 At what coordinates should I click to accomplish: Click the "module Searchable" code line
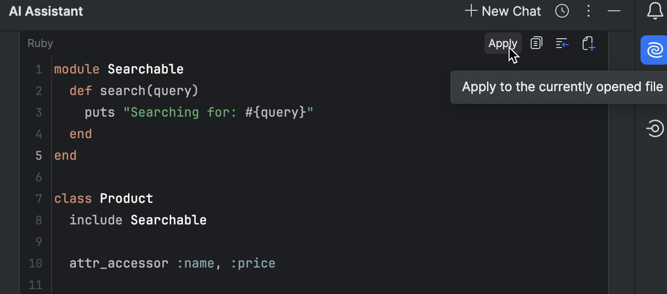119,70
